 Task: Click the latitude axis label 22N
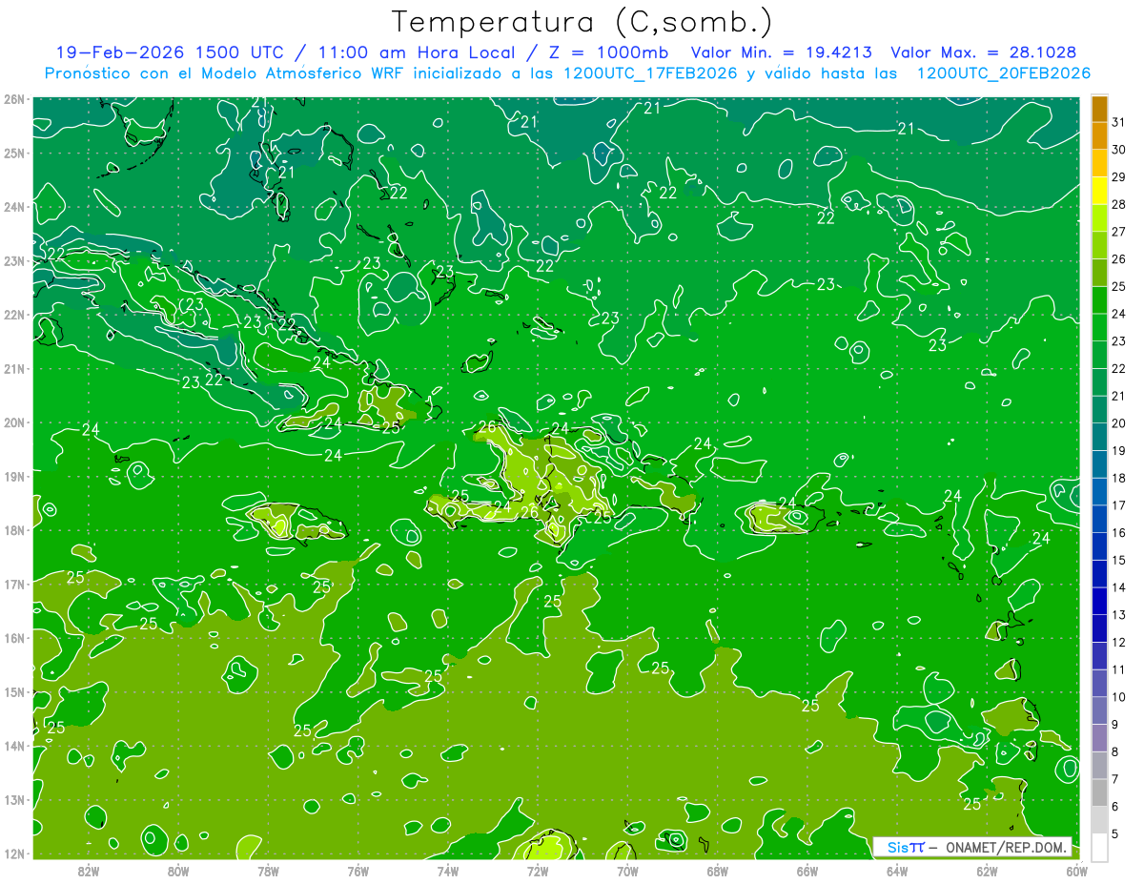click(14, 315)
